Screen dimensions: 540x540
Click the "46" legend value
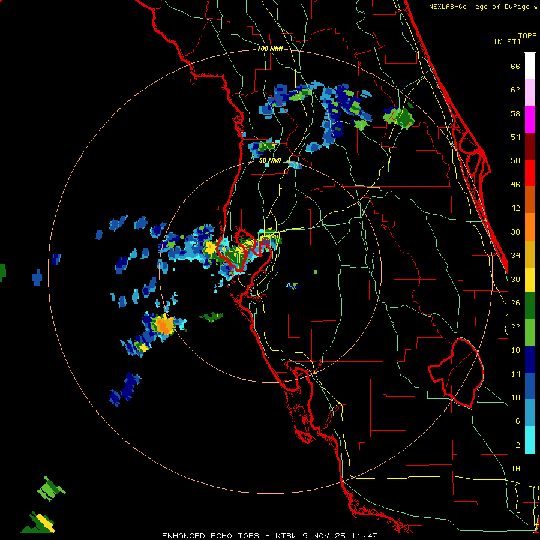(515, 185)
